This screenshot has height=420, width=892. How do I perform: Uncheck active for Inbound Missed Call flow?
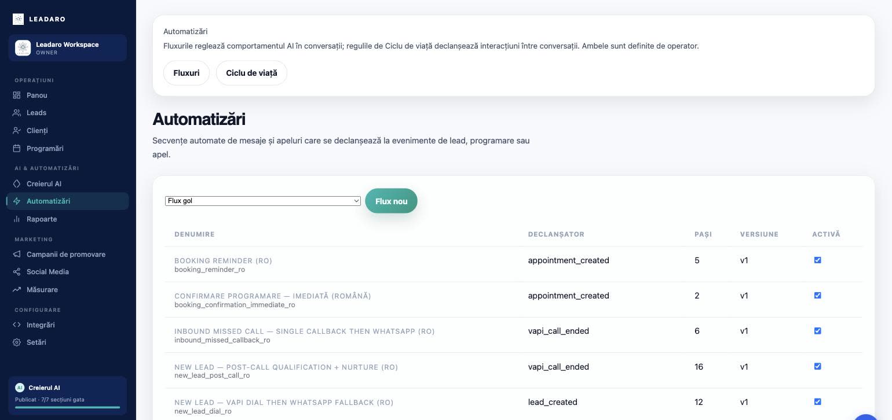point(817,330)
